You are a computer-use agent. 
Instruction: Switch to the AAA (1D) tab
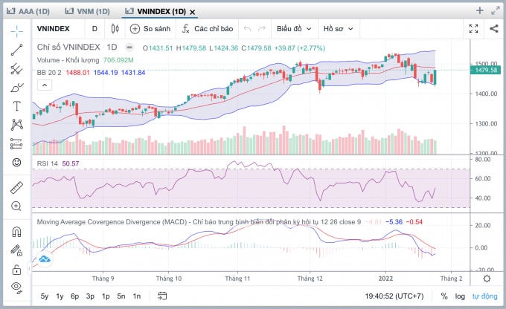click(28, 11)
